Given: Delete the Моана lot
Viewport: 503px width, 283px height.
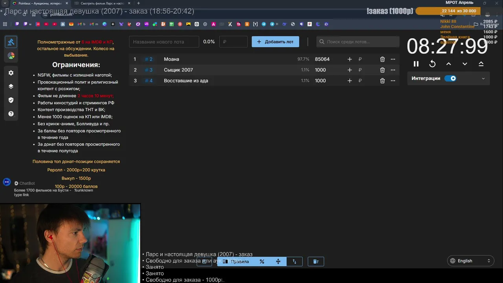Looking at the screenshot, I should coord(382,59).
